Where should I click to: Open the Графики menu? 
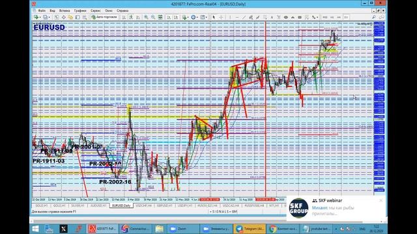pos(80,10)
